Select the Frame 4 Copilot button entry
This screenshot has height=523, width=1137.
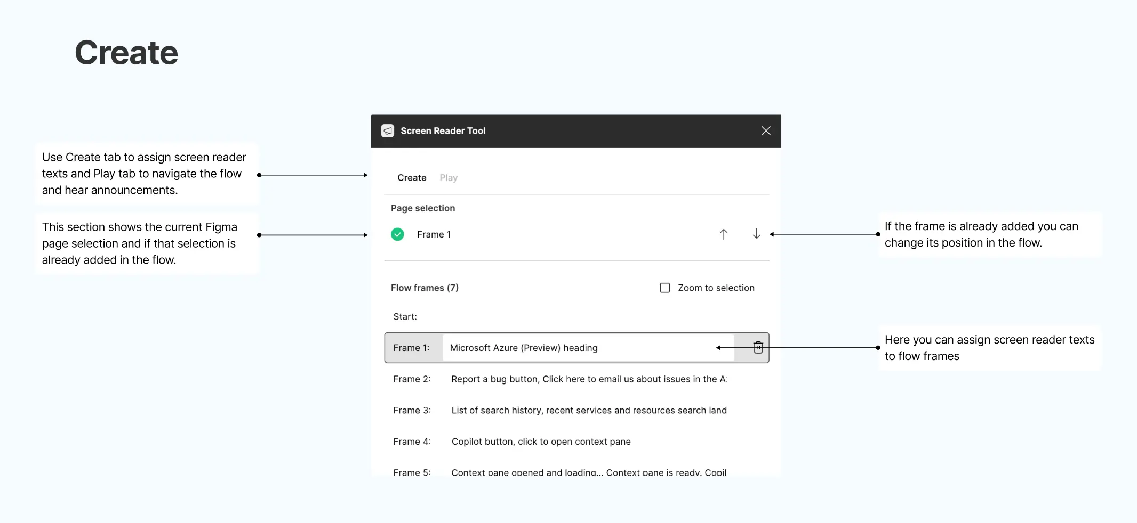coord(540,441)
